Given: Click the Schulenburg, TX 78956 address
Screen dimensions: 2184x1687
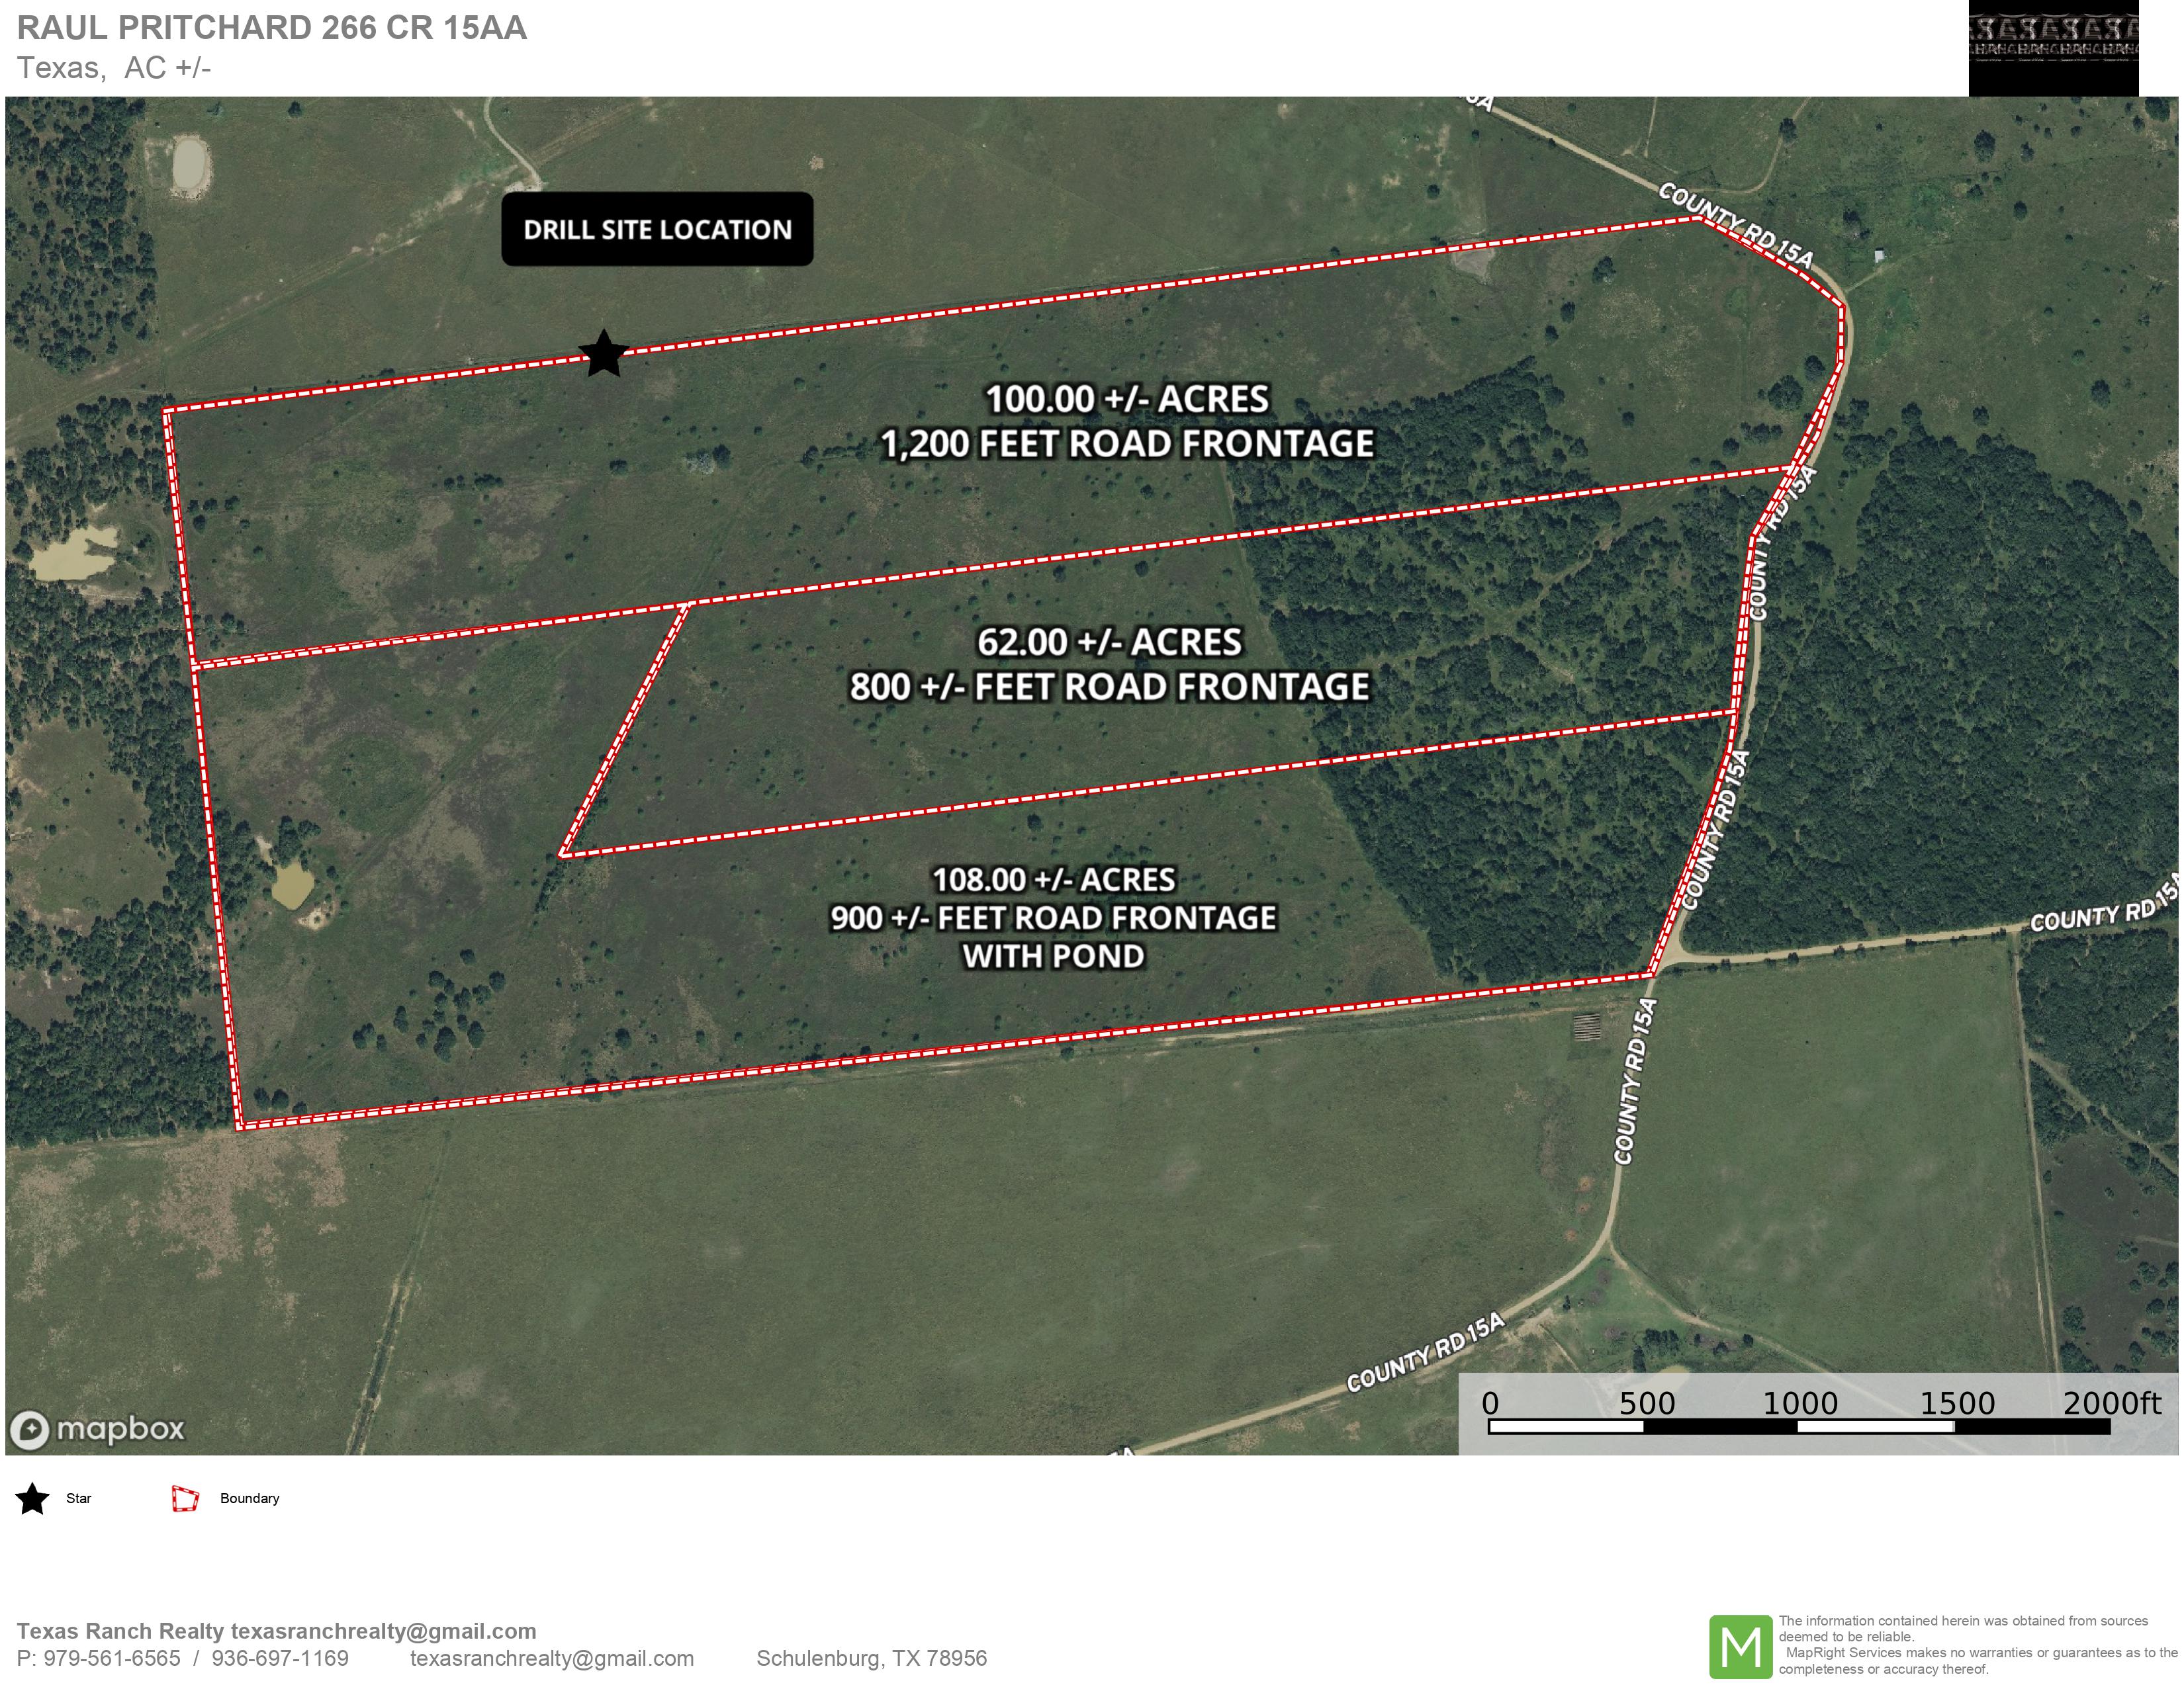Looking at the screenshot, I should pos(871,1659).
